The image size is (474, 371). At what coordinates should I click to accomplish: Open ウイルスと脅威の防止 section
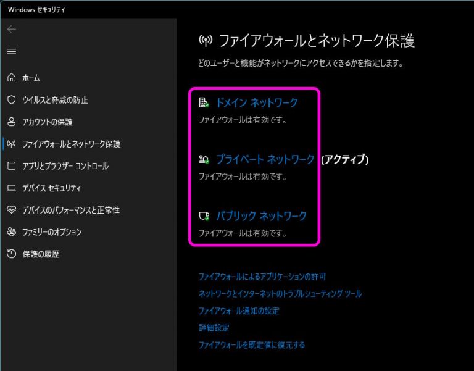click(55, 100)
